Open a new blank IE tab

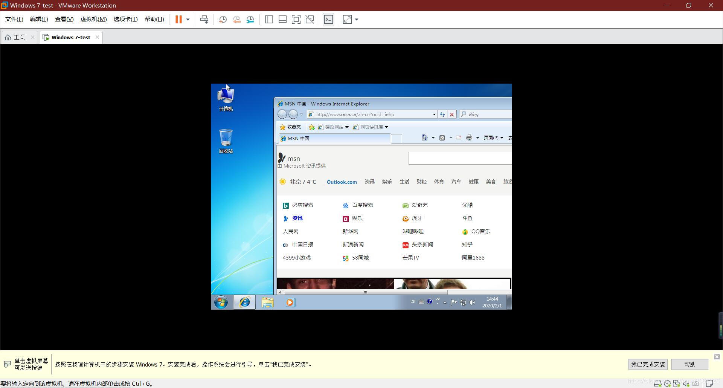point(397,139)
